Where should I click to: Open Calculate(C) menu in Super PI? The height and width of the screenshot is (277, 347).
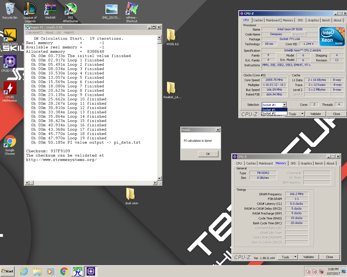[34, 32]
